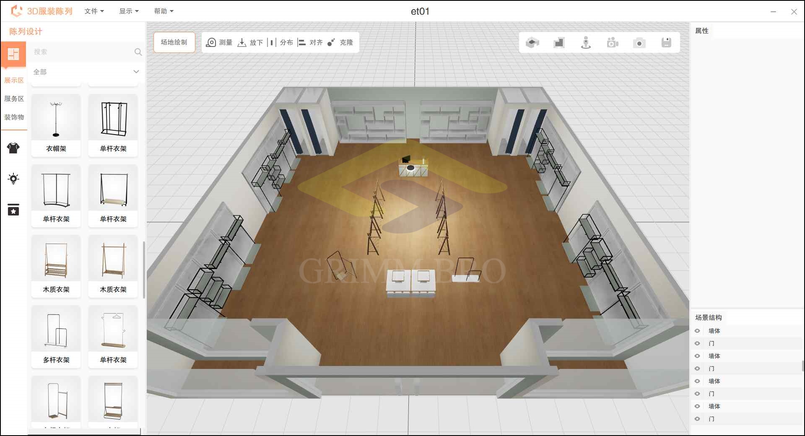
Task: Switch to 3D room view icon
Action: [x=532, y=43]
